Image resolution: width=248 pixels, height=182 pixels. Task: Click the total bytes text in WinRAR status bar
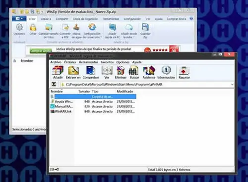[x=169, y=170]
